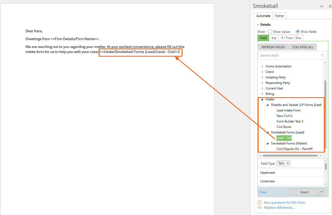Expand the Current User node

(x=262, y=88)
